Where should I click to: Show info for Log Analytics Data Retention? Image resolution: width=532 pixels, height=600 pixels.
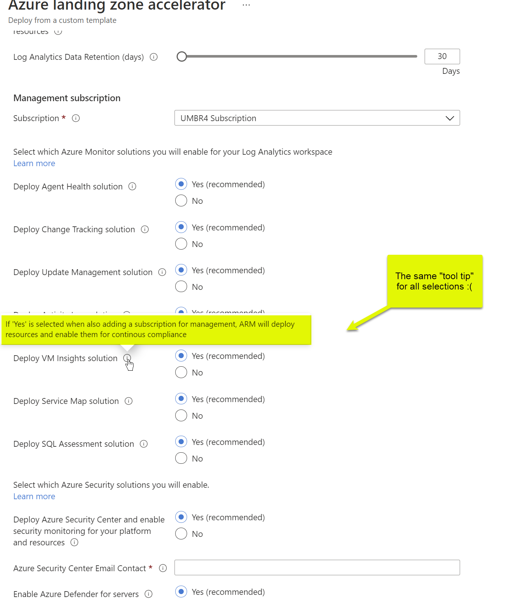tap(154, 57)
